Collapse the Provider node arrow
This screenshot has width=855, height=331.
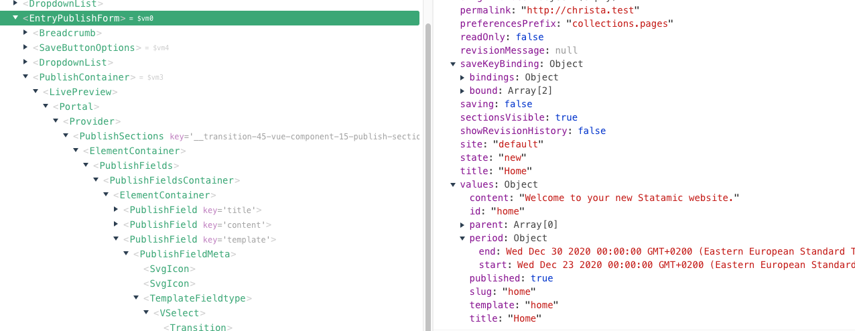tap(56, 121)
